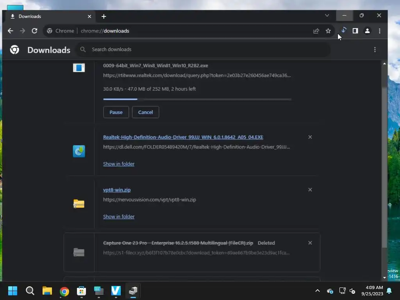Open the Realtek High Definition Audio Driver file link
Viewport: 400px width, 300px height.
(x=183, y=137)
